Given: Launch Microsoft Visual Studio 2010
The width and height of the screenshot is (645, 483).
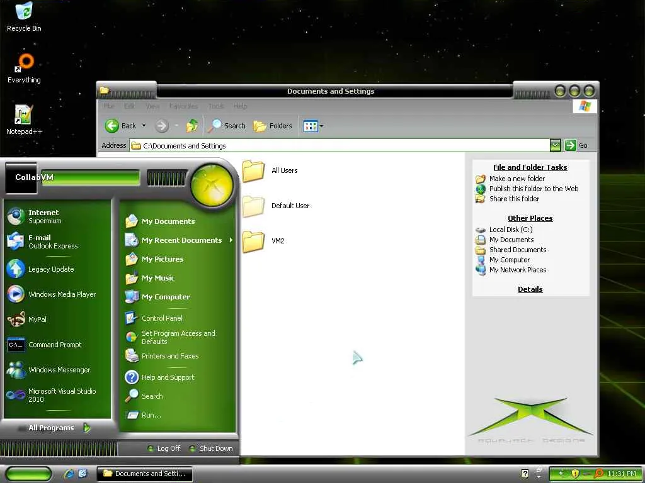Looking at the screenshot, I should (57, 395).
